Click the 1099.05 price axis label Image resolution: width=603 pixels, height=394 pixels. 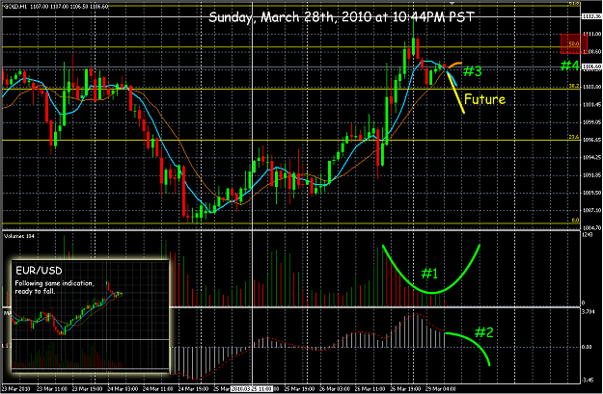pos(591,122)
